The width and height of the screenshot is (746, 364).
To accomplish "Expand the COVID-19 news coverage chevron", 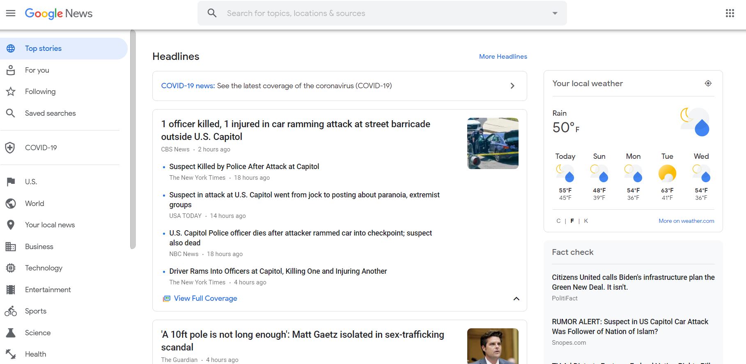I will click(x=512, y=86).
